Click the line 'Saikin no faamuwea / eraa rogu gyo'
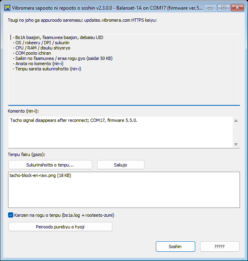This screenshot has height=261, width=248. [x=63, y=58]
